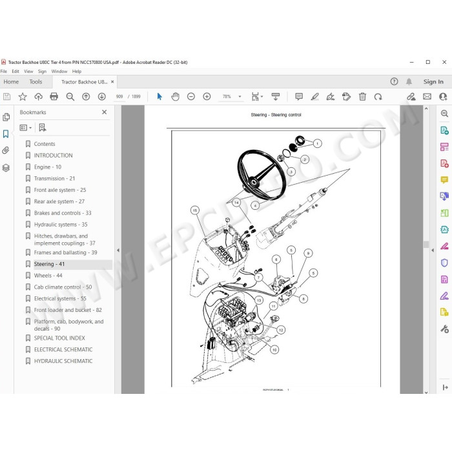Viewport: 452px width, 452px height.
Task: Toggle the Bookmarks panel icon in sidebar
Action: pos(6,134)
